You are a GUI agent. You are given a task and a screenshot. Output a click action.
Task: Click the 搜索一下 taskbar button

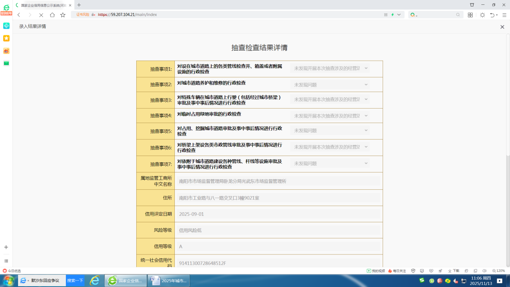75,281
